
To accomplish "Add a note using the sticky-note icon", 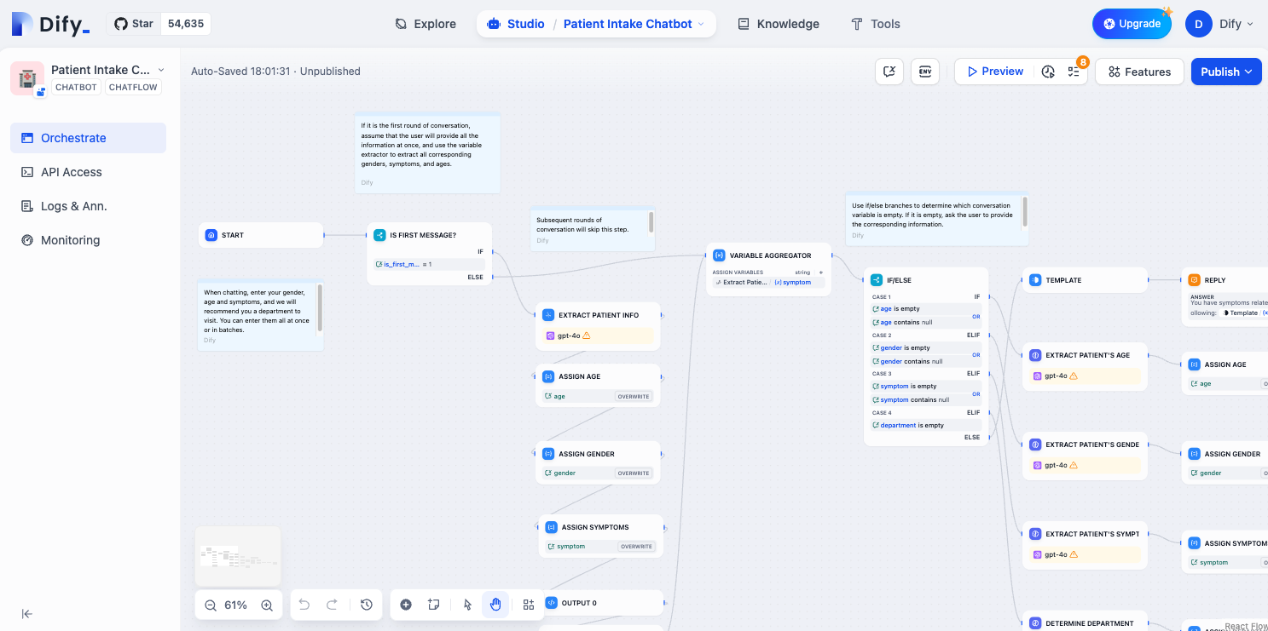I will click(434, 605).
